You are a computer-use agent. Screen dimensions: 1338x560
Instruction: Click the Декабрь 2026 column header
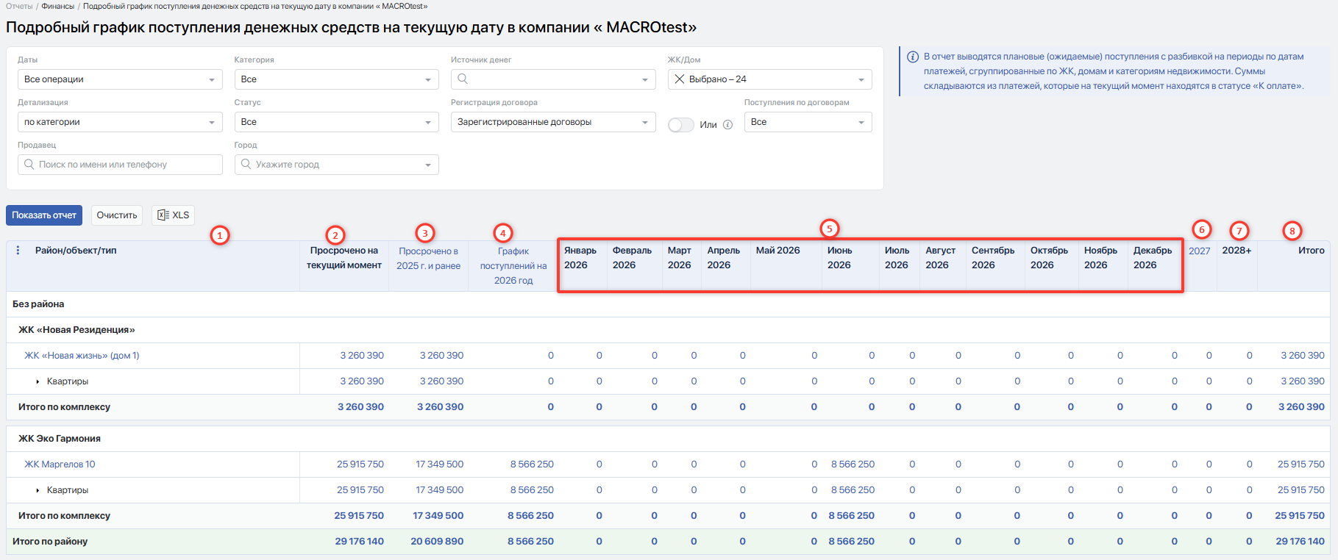tap(1153, 258)
